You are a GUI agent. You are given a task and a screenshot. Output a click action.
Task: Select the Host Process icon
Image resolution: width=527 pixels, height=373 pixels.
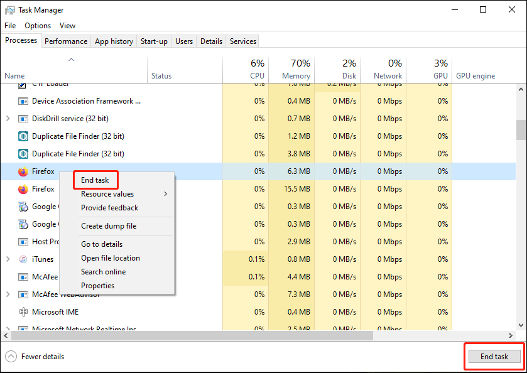23,241
